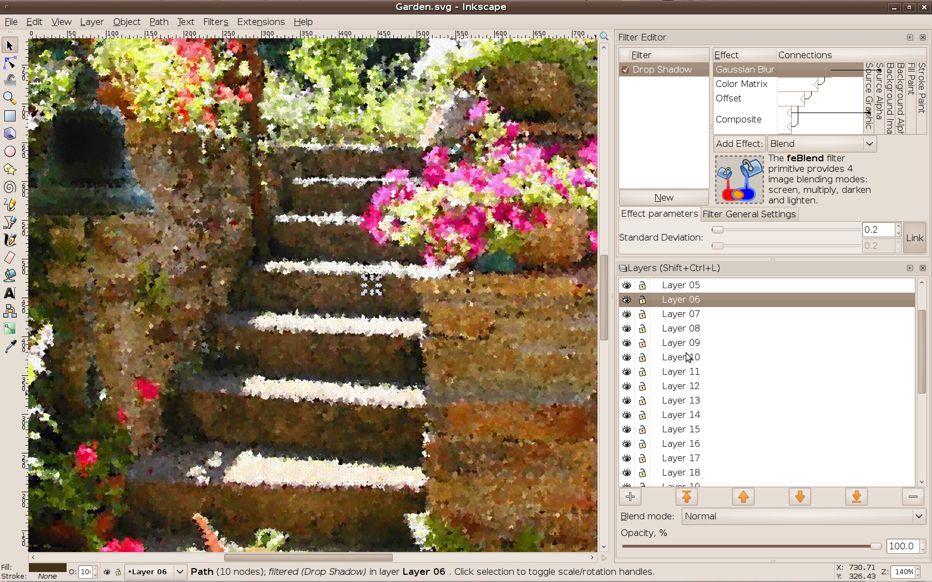Open the Add Effect Blend dropdown
The width and height of the screenshot is (932, 582).
(822, 144)
